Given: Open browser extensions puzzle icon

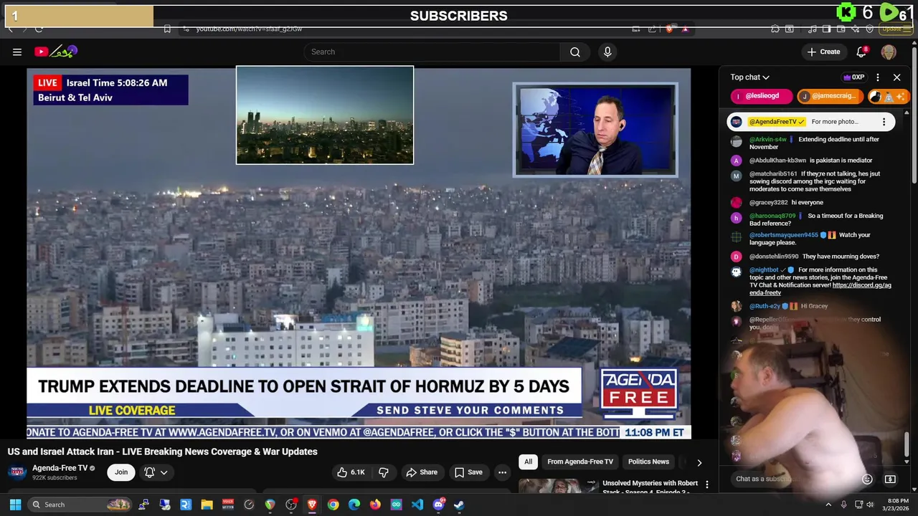Looking at the screenshot, I should click(775, 29).
